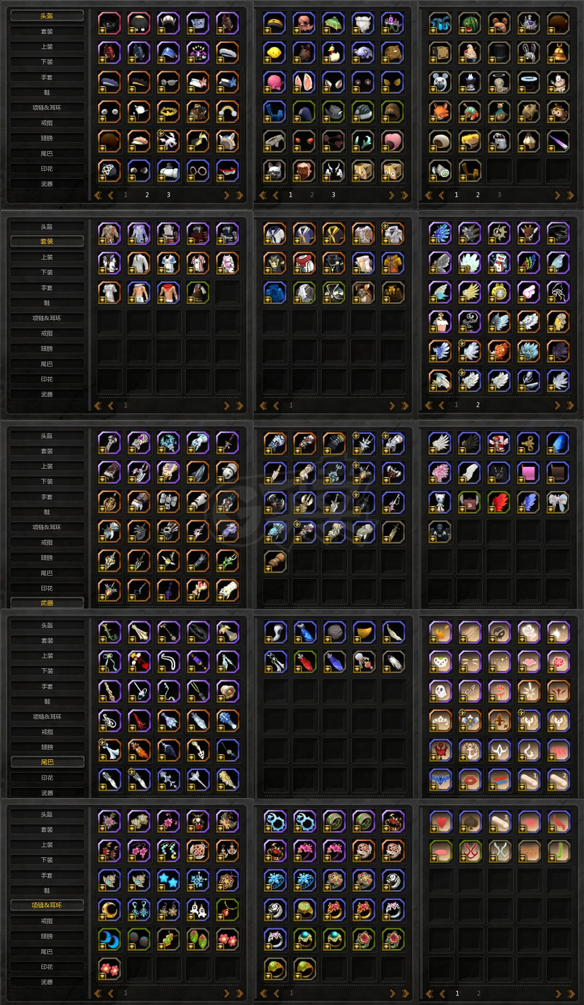This screenshot has height=1005, width=584.
Task: Click the orange hoodie top icon
Action: [x=393, y=263]
